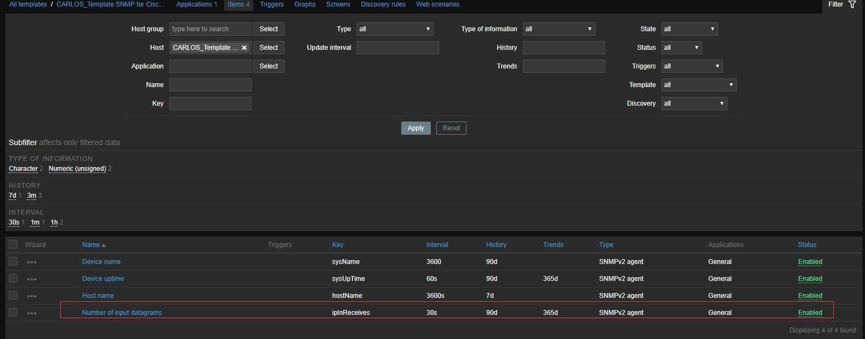Focus the Key filter field
The width and height of the screenshot is (865, 339).
point(210,104)
